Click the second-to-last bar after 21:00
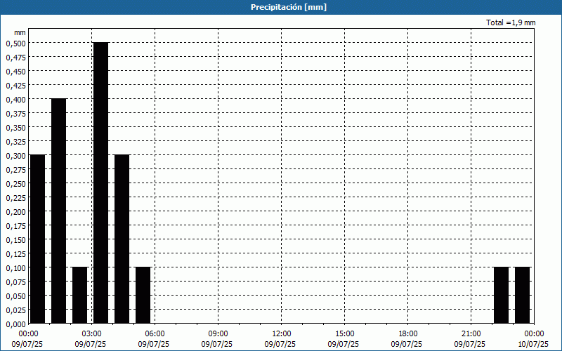Viewport: 562px width, 351px height. point(501,296)
